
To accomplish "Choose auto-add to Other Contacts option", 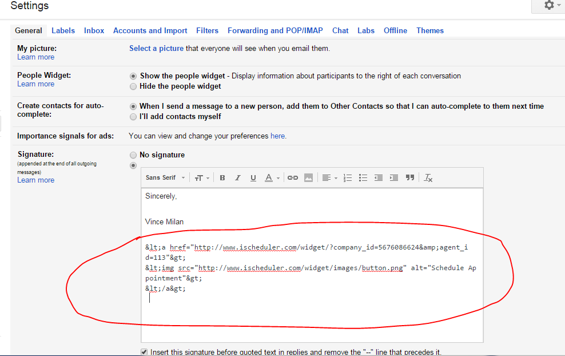I will click(x=133, y=106).
